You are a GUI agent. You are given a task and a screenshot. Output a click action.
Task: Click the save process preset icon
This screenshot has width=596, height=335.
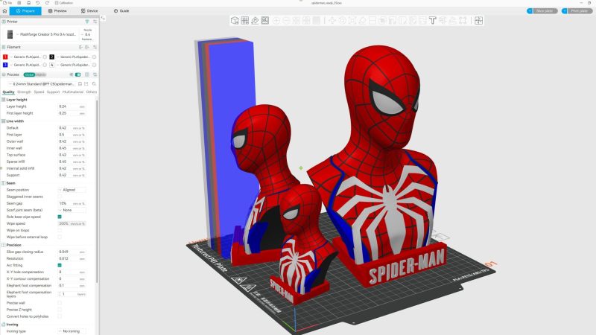tap(80, 84)
